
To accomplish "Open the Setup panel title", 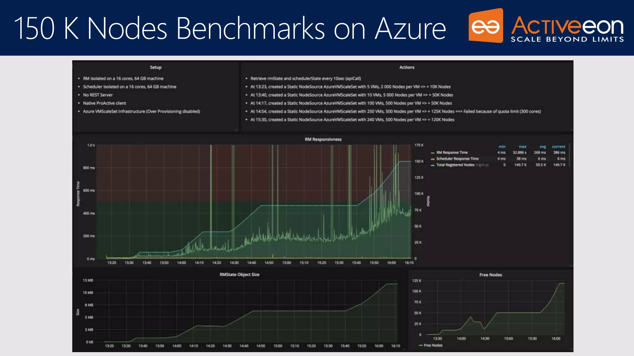I will (156, 67).
